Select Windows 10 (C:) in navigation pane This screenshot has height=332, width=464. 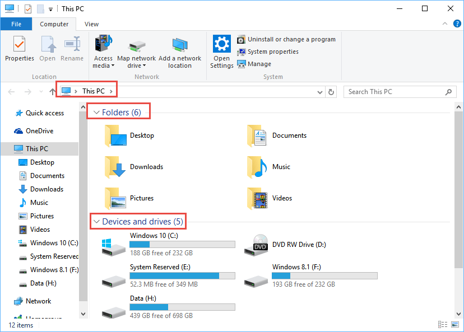[48, 243]
